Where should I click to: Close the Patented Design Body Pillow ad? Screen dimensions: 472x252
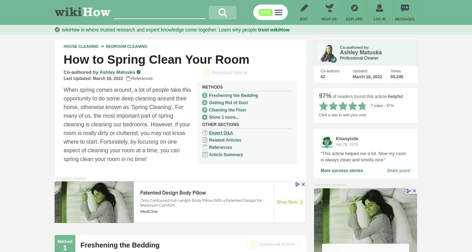[x=303, y=184]
